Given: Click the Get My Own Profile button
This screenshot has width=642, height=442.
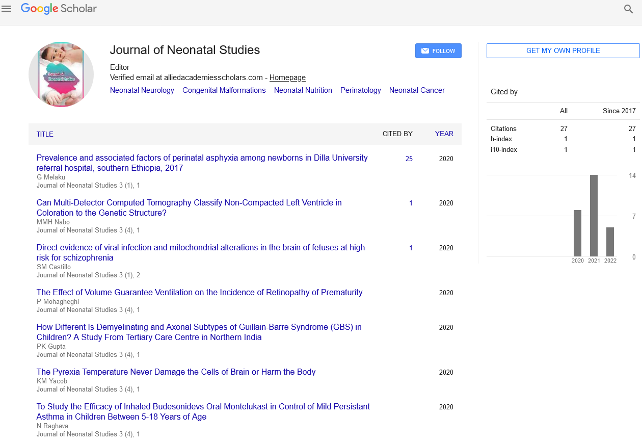Looking at the screenshot, I should [563, 50].
